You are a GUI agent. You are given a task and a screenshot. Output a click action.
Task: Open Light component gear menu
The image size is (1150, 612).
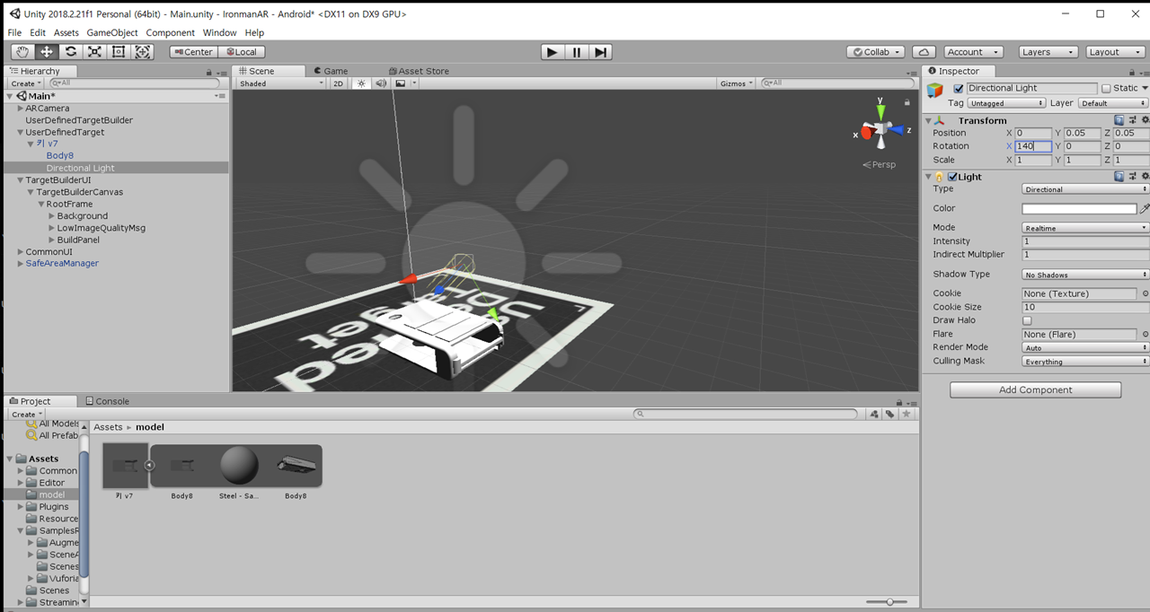click(x=1145, y=177)
